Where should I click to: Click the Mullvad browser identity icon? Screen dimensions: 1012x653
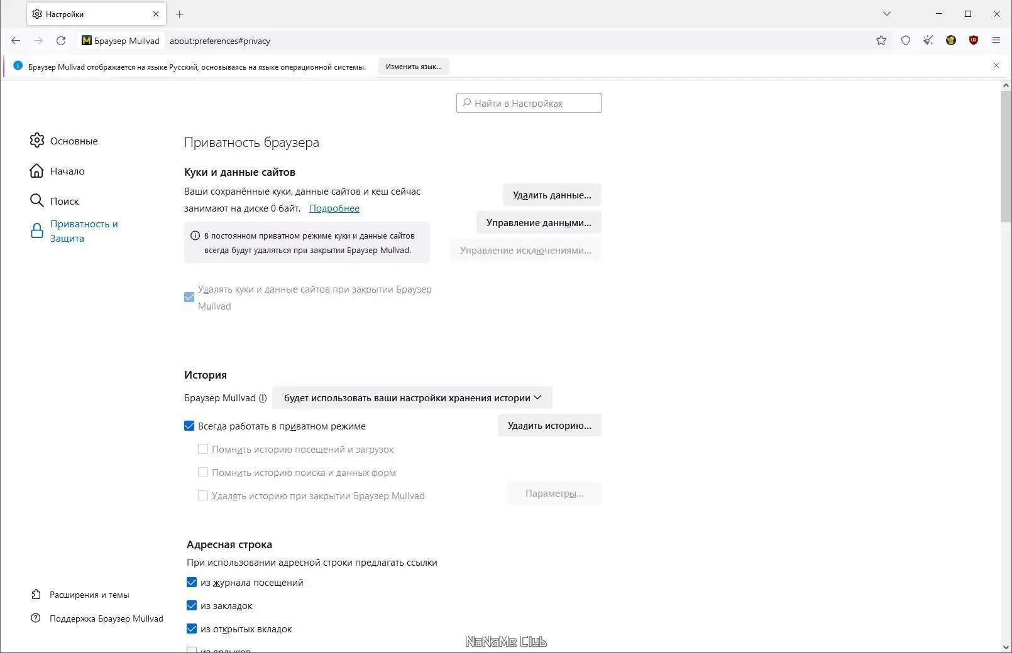(x=87, y=41)
